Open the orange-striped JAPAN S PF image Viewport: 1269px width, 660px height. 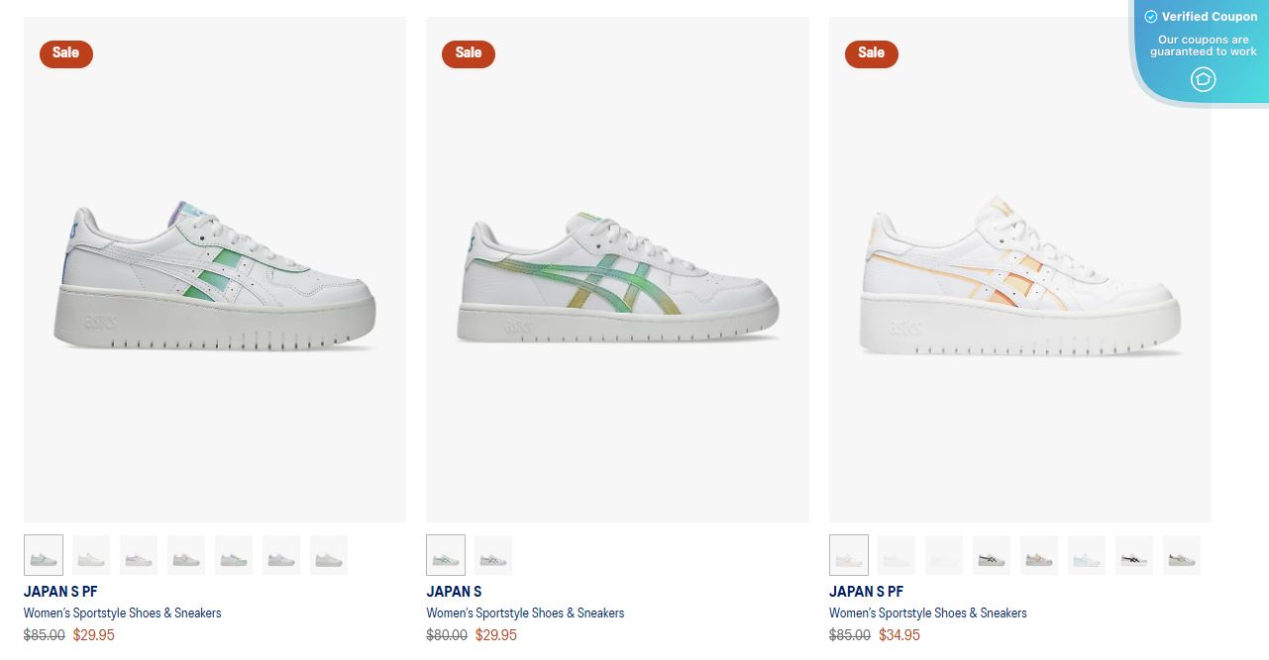[1020, 269]
